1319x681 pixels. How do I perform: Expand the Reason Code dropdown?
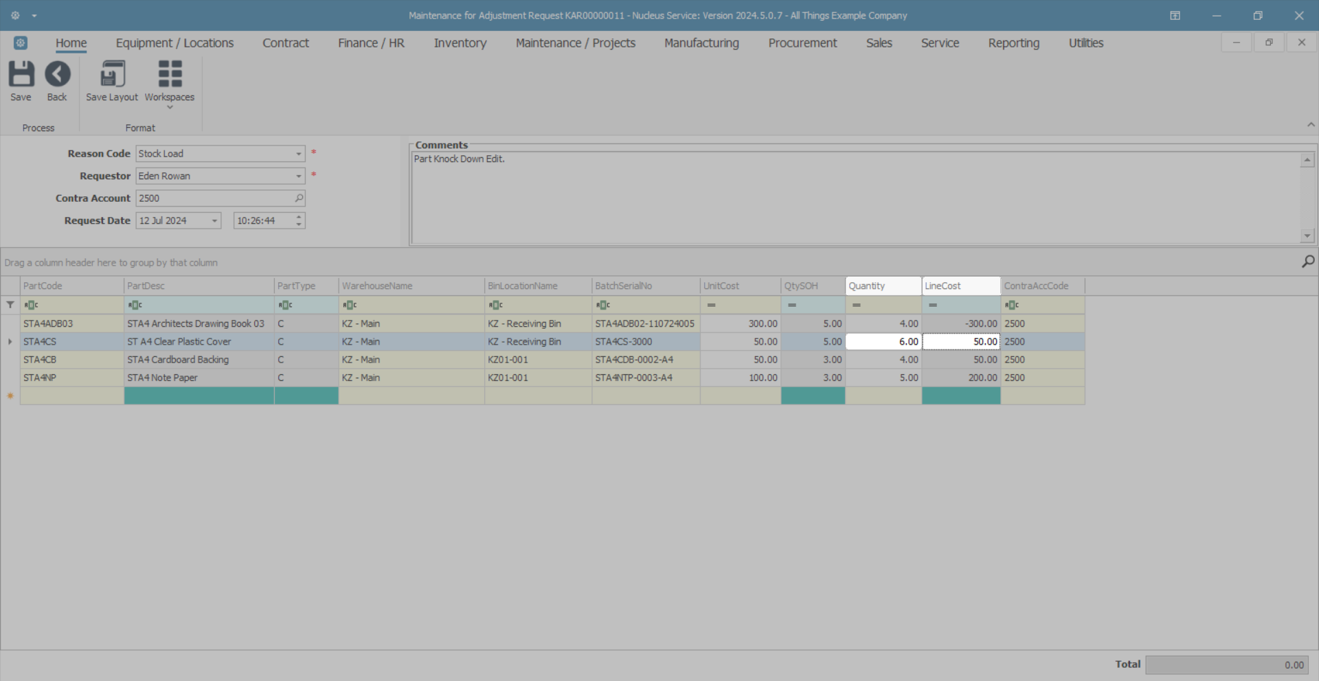pos(298,154)
